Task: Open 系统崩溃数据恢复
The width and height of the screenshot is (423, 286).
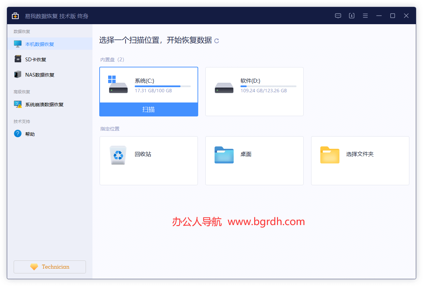Action: point(50,104)
